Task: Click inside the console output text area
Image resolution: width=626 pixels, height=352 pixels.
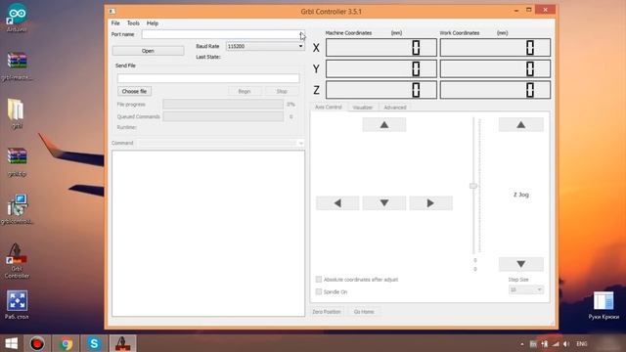Action: click(x=208, y=234)
